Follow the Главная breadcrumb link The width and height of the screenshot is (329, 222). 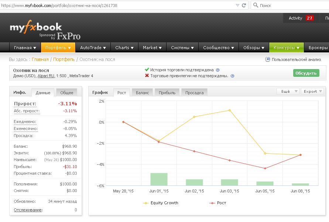(x=40, y=59)
